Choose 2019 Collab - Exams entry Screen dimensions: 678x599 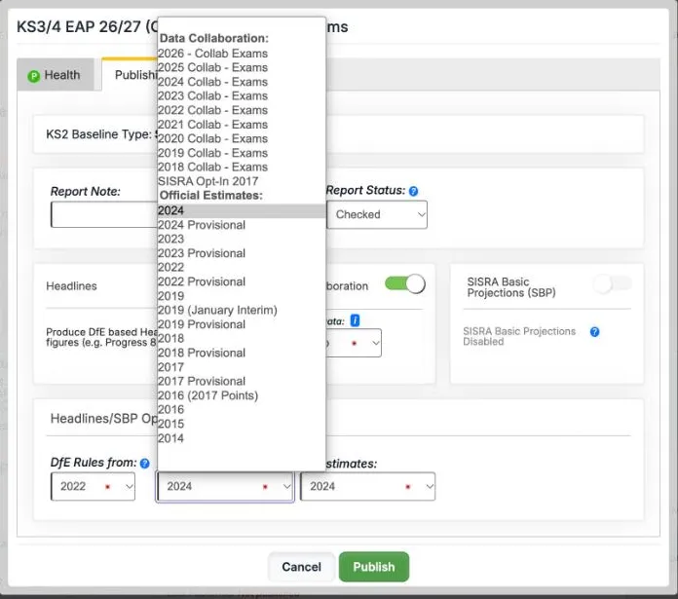tap(242, 153)
